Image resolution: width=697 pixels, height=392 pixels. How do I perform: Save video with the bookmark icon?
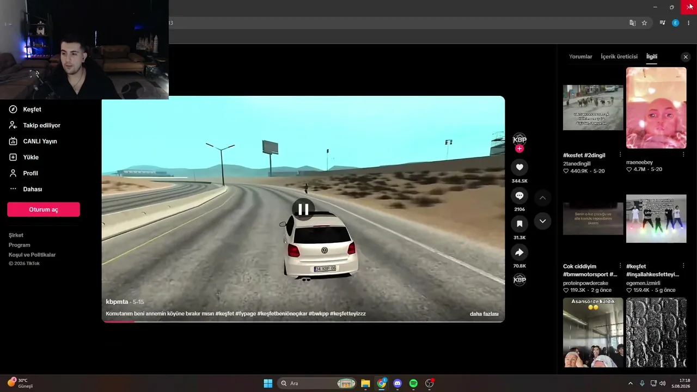519,224
